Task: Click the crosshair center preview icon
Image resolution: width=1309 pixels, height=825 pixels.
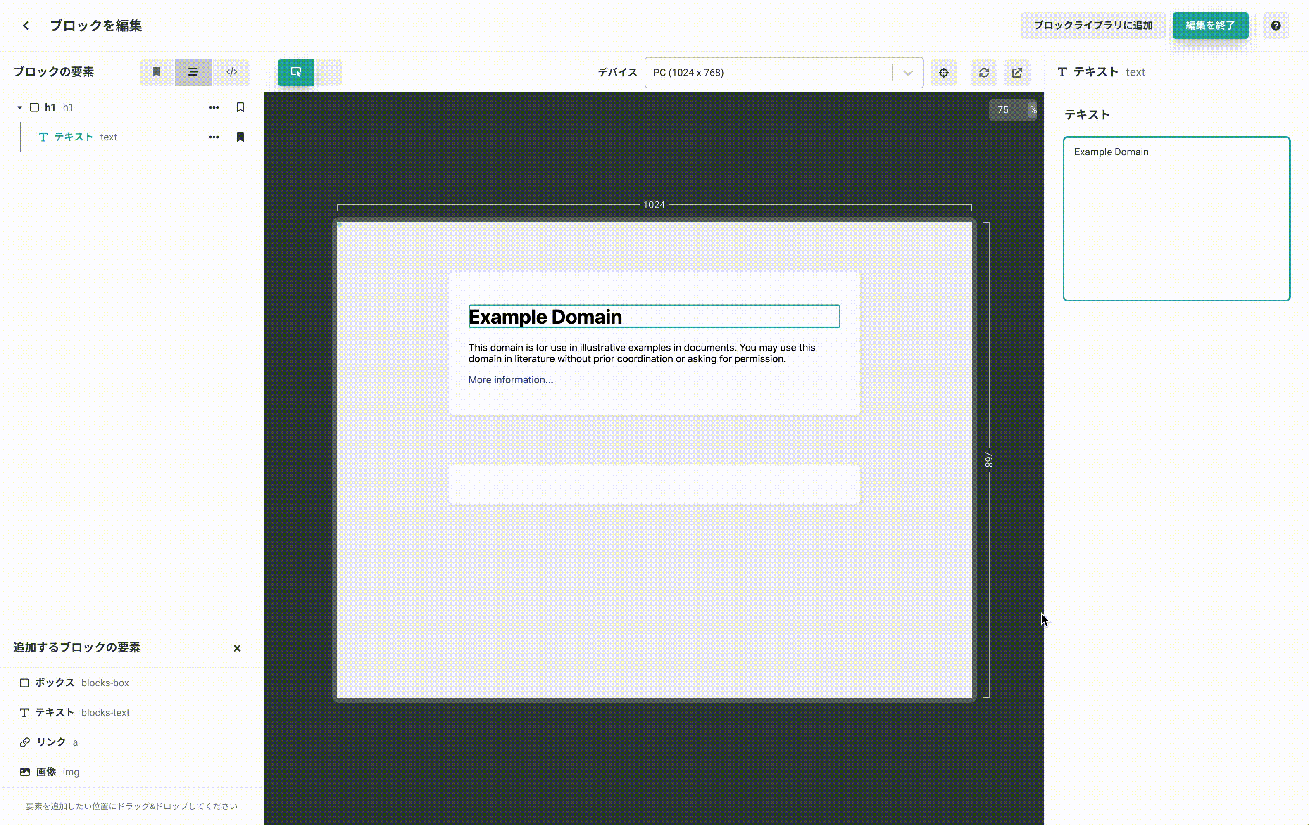Action: pyautogui.click(x=943, y=73)
